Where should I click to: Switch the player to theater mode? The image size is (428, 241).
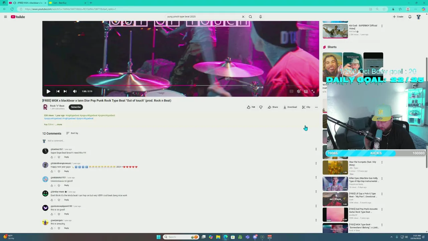point(306,91)
